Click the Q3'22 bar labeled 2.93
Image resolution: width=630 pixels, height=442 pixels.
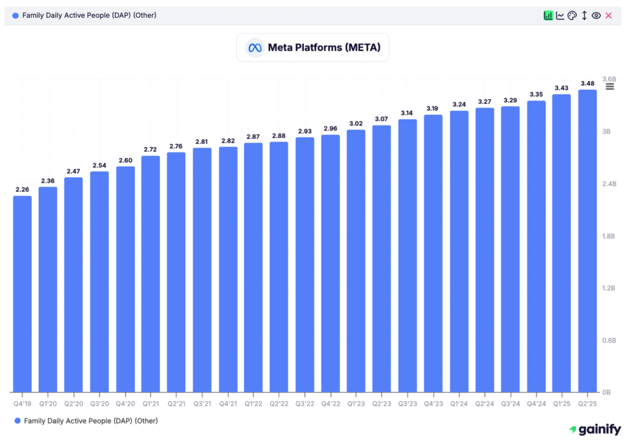[x=305, y=264]
